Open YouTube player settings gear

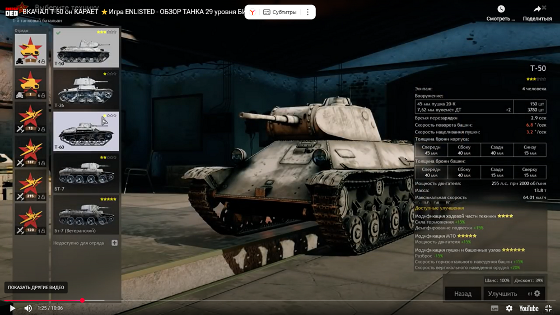509,308
